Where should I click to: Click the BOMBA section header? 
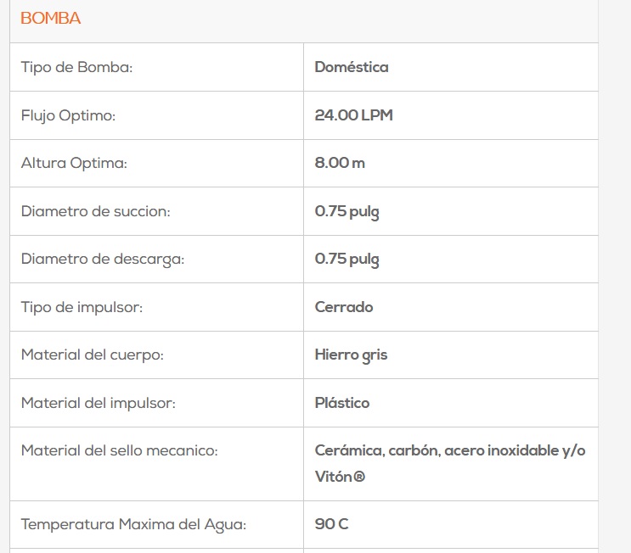tap(51, 19)
